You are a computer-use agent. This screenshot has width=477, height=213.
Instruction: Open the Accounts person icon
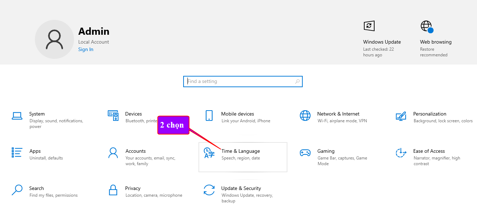113,153
